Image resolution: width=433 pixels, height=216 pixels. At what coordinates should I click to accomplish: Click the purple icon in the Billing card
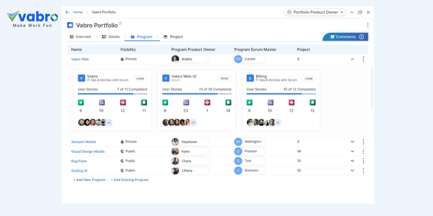270,103
